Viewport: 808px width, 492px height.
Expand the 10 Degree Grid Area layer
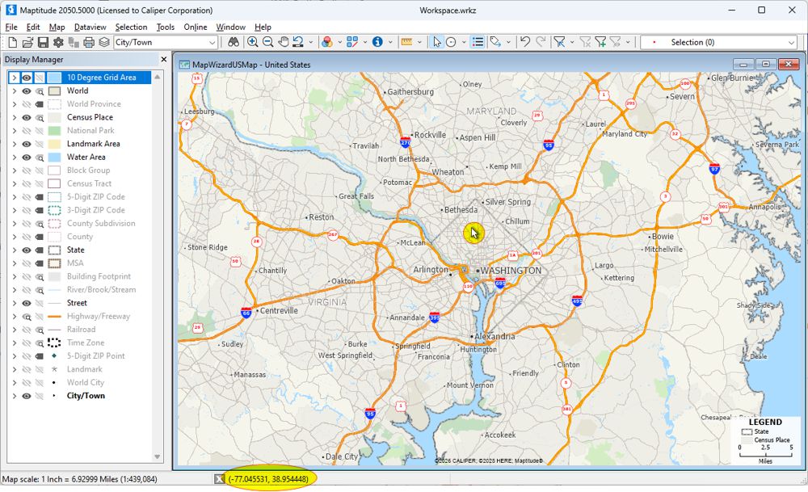click(15, 78)
